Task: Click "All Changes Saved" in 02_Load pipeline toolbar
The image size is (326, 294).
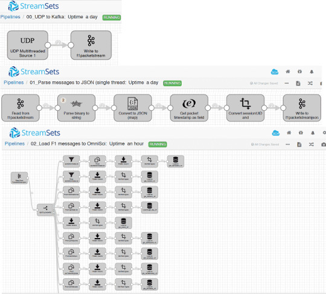Action: pyautogui.click(x=265, y=145)
